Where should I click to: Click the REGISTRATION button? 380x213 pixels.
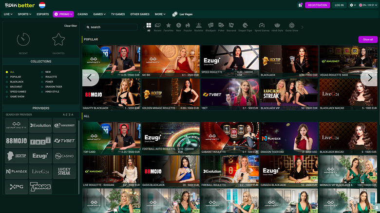tap(318, 5)
